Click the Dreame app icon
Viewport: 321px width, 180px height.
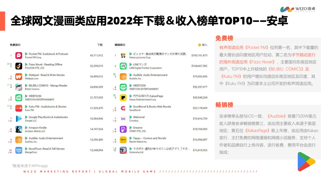(x=123, y=129)
